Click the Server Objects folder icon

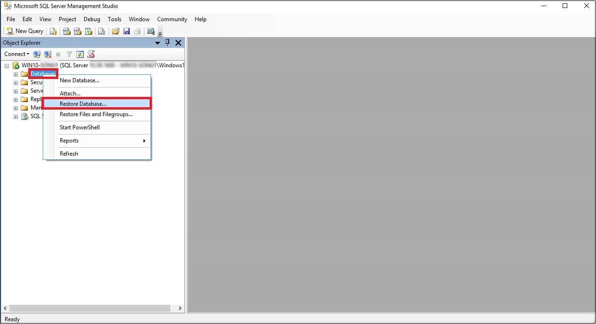(24, 91)
